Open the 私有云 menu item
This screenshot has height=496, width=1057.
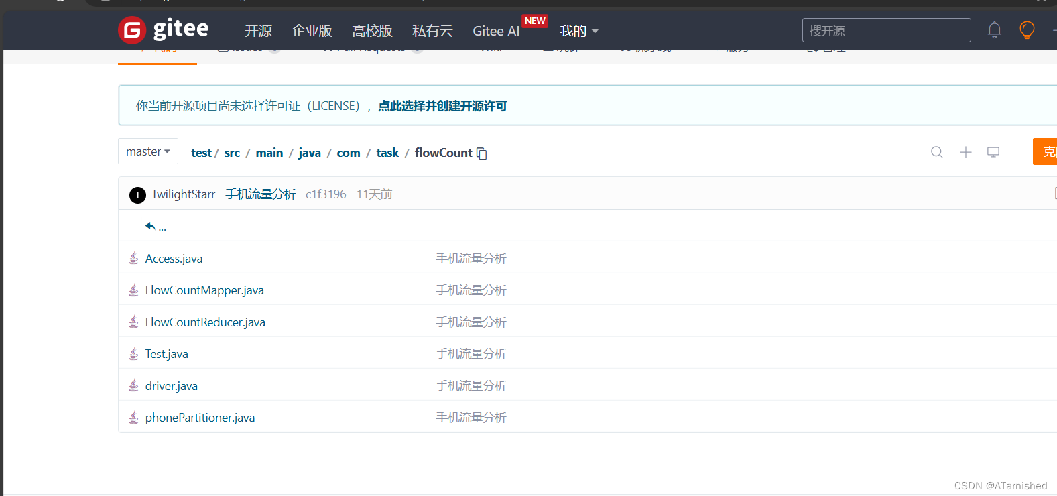pyautogui.click(x=432, y=31)
